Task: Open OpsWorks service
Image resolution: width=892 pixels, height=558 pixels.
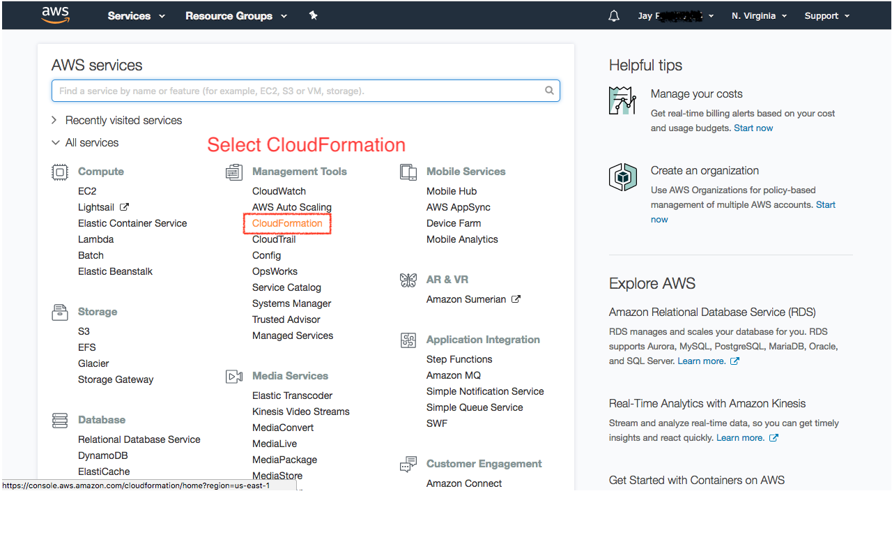Action: 275,271
